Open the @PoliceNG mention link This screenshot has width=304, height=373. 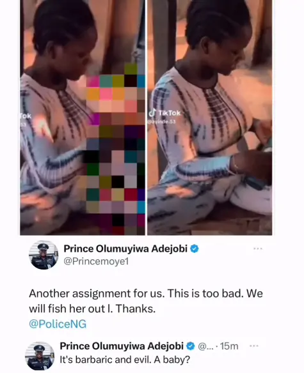click(x=58, y=324)
